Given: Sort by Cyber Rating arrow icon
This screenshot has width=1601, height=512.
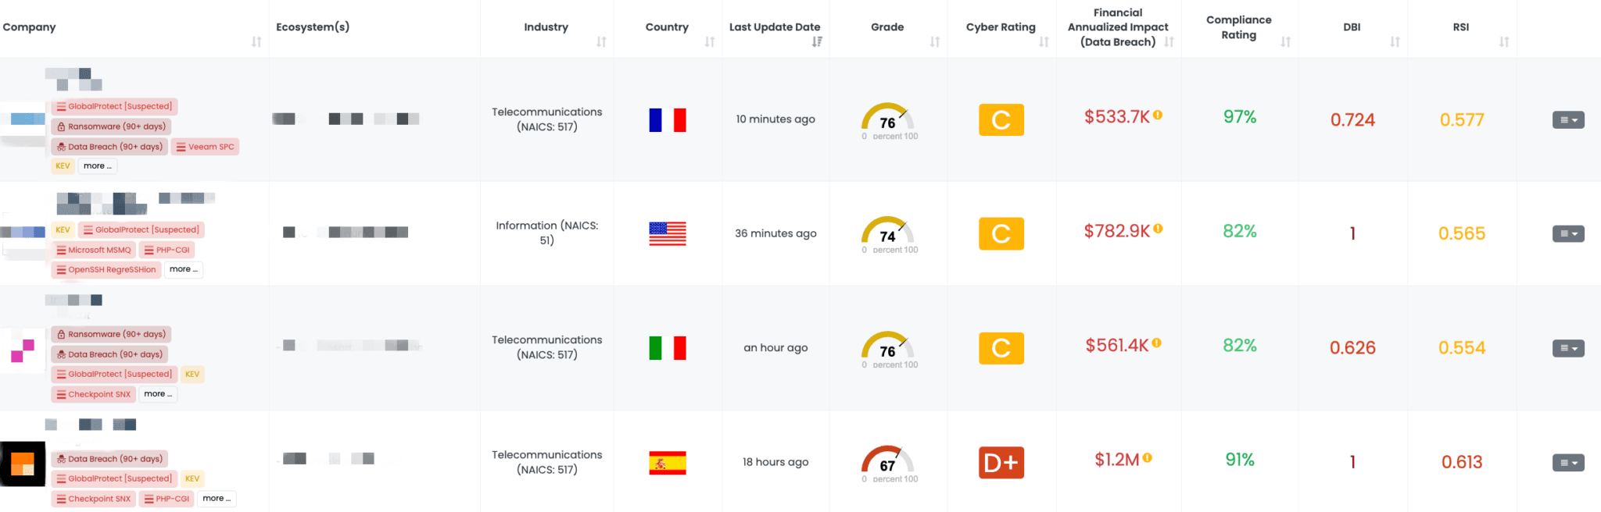Looking at the screenshot, I should pyautogui.click(x=1044, y=42).
